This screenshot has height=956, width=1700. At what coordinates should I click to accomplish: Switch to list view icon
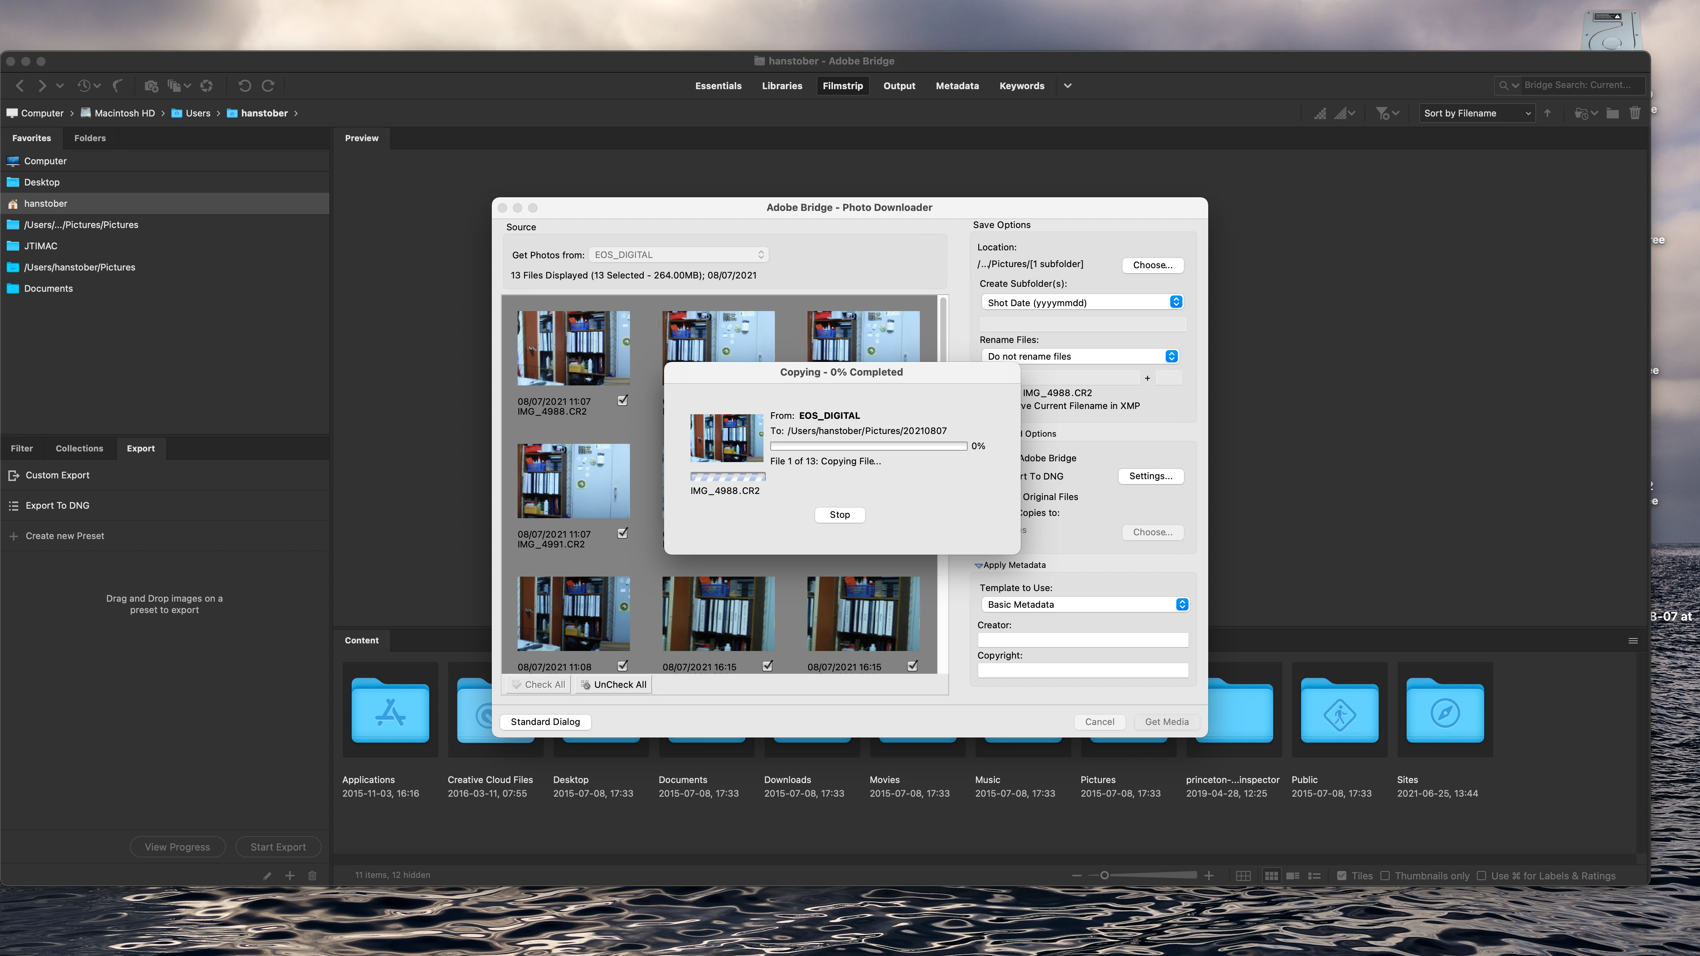tap(1314, 876)
